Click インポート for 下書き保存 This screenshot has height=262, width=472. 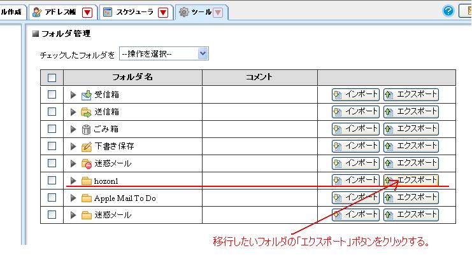pos(355,146)
